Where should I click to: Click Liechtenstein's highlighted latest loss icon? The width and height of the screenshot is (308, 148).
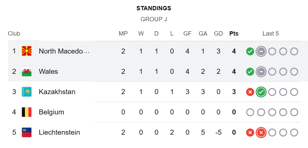coord(261,132)
